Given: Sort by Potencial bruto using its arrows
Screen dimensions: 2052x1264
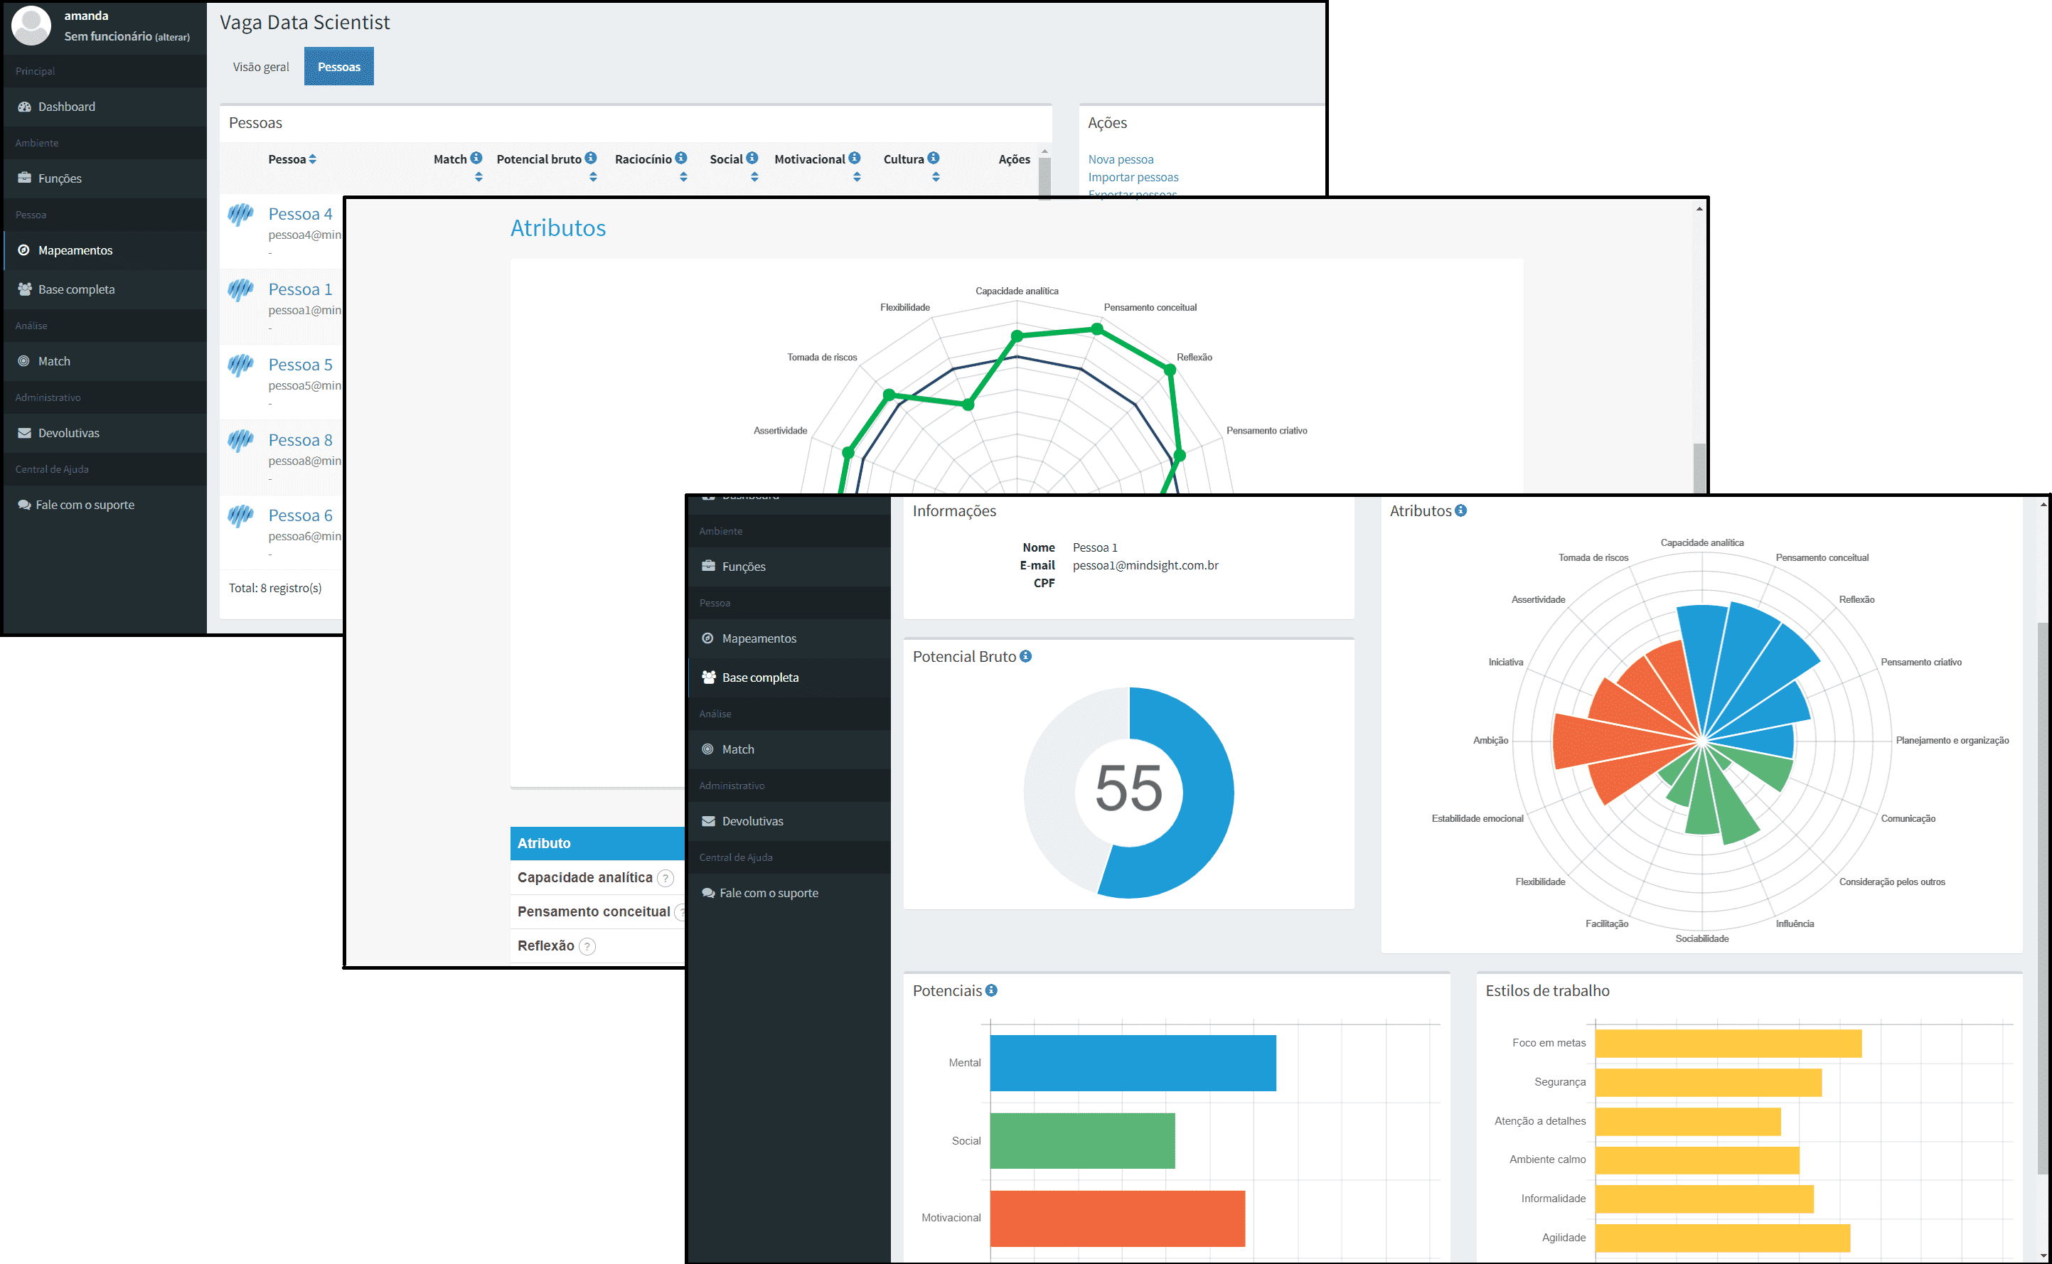Looking at the screenshot, I should (594, 175).
